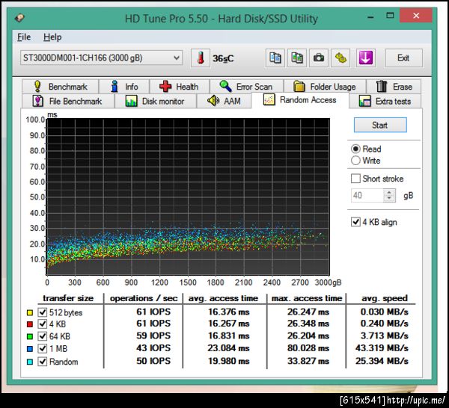Switch to the Health tab
449x408 pixels.
[180, 87]
